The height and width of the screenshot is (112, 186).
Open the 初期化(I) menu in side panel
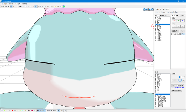point(158,9)
